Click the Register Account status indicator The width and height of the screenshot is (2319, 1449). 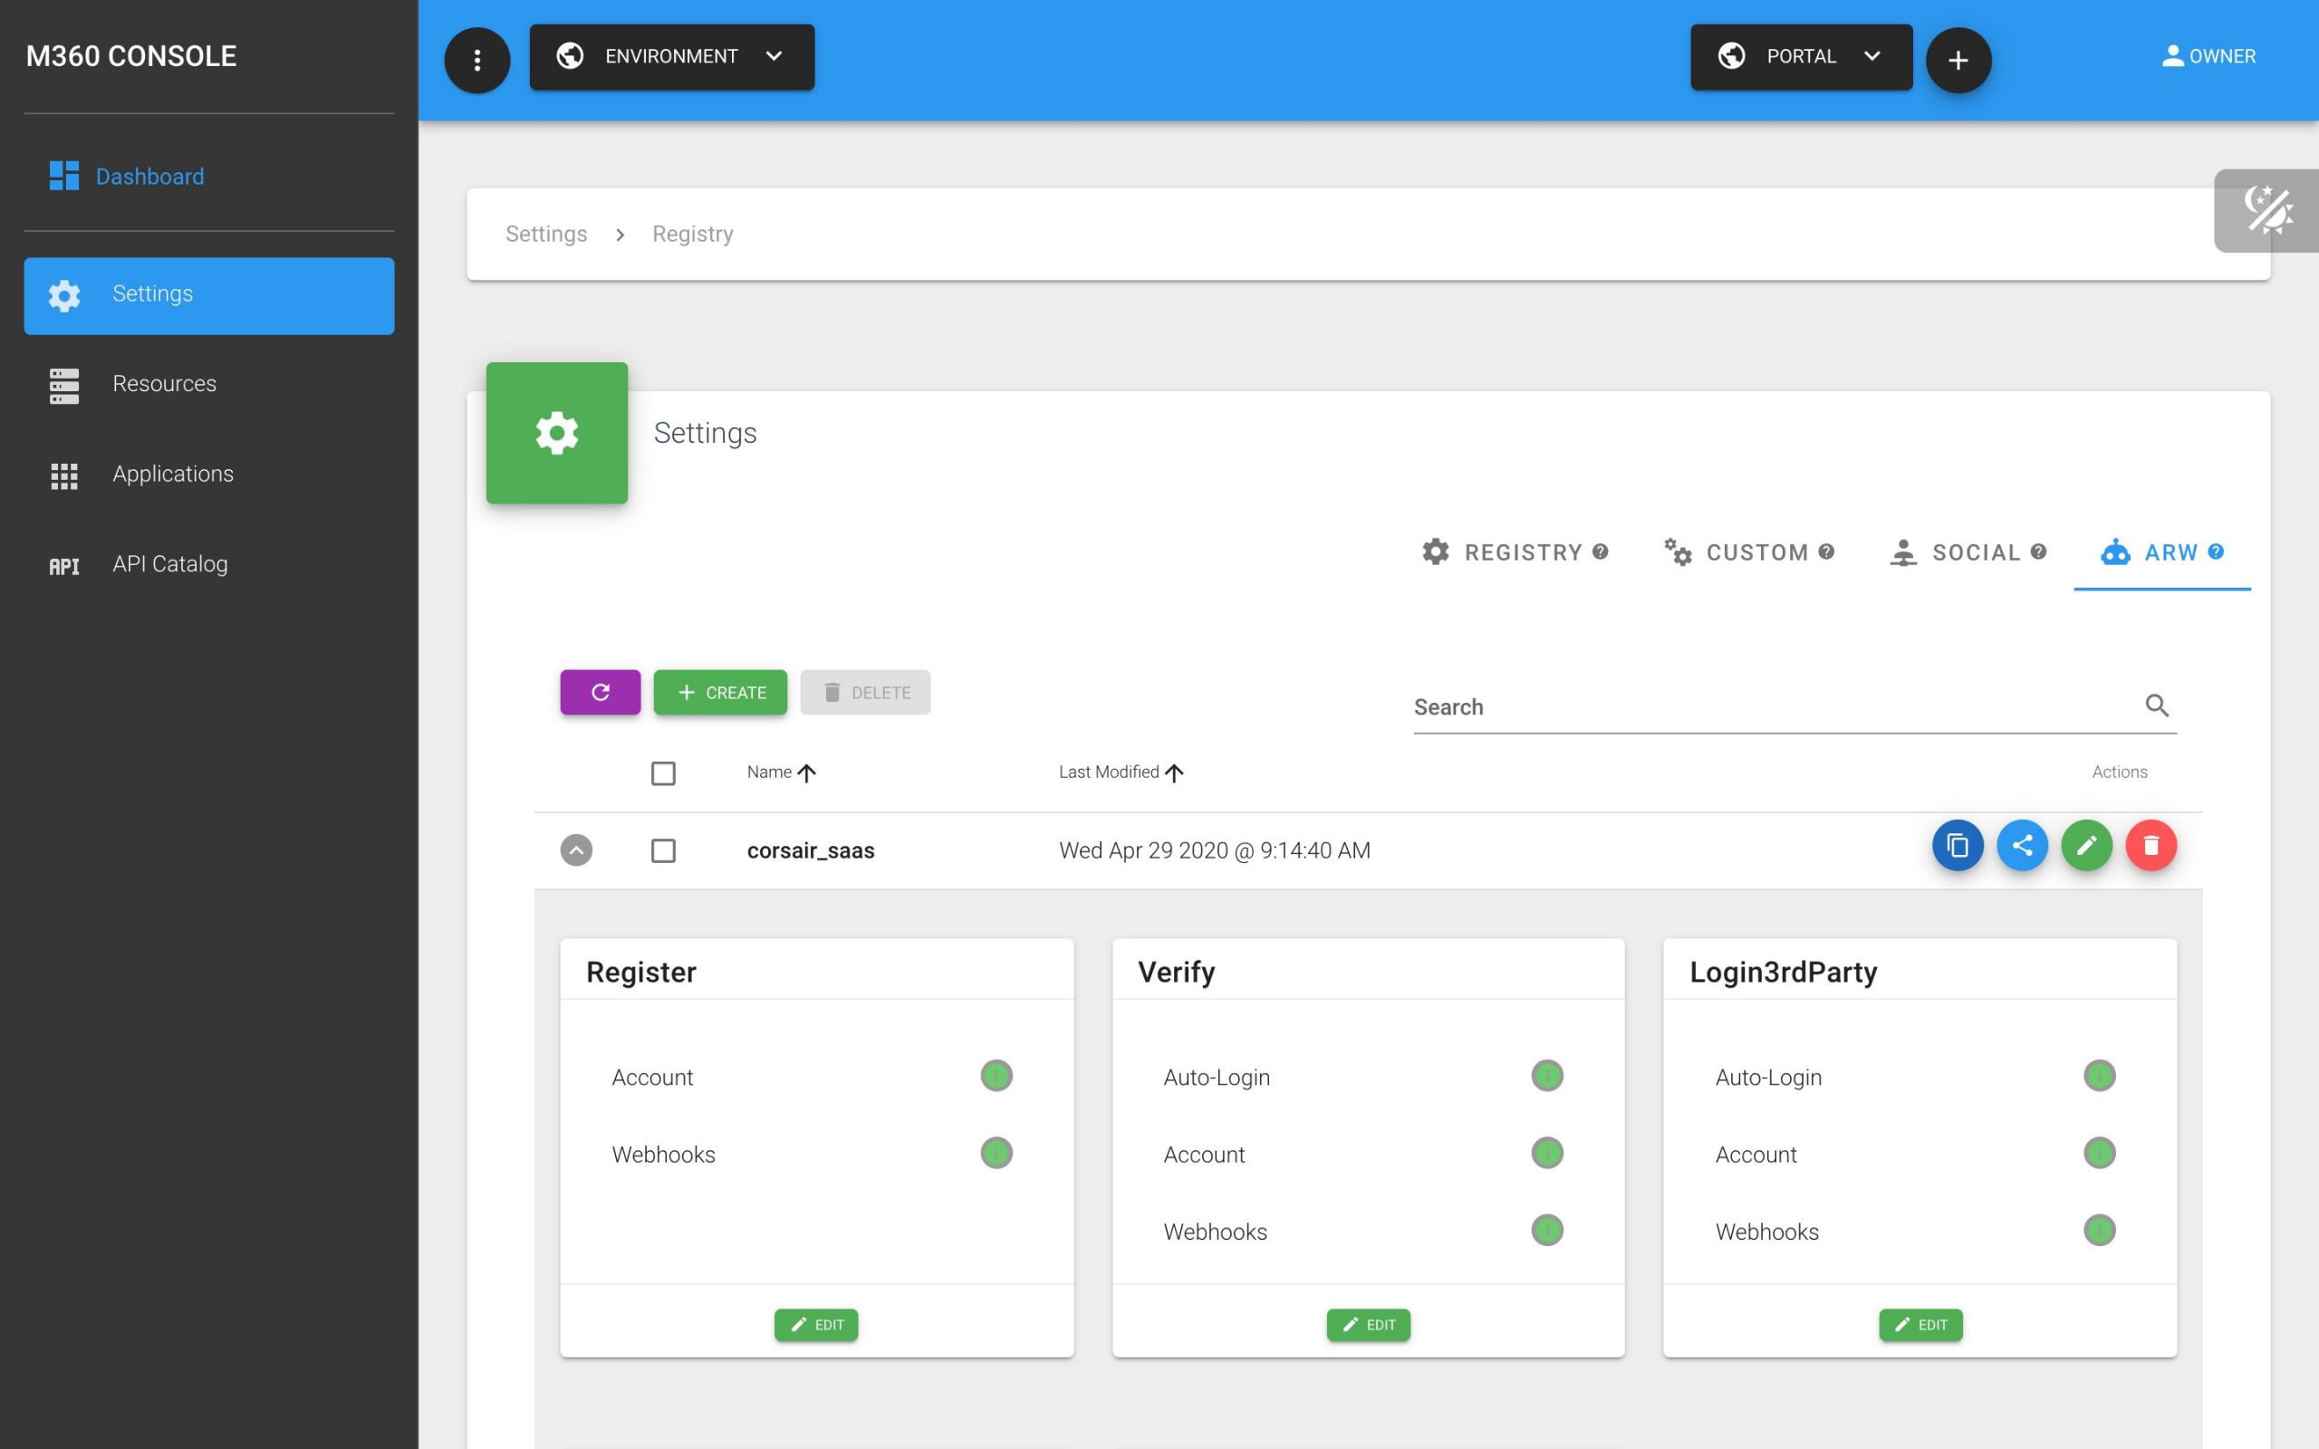(x=996, y=1076)
